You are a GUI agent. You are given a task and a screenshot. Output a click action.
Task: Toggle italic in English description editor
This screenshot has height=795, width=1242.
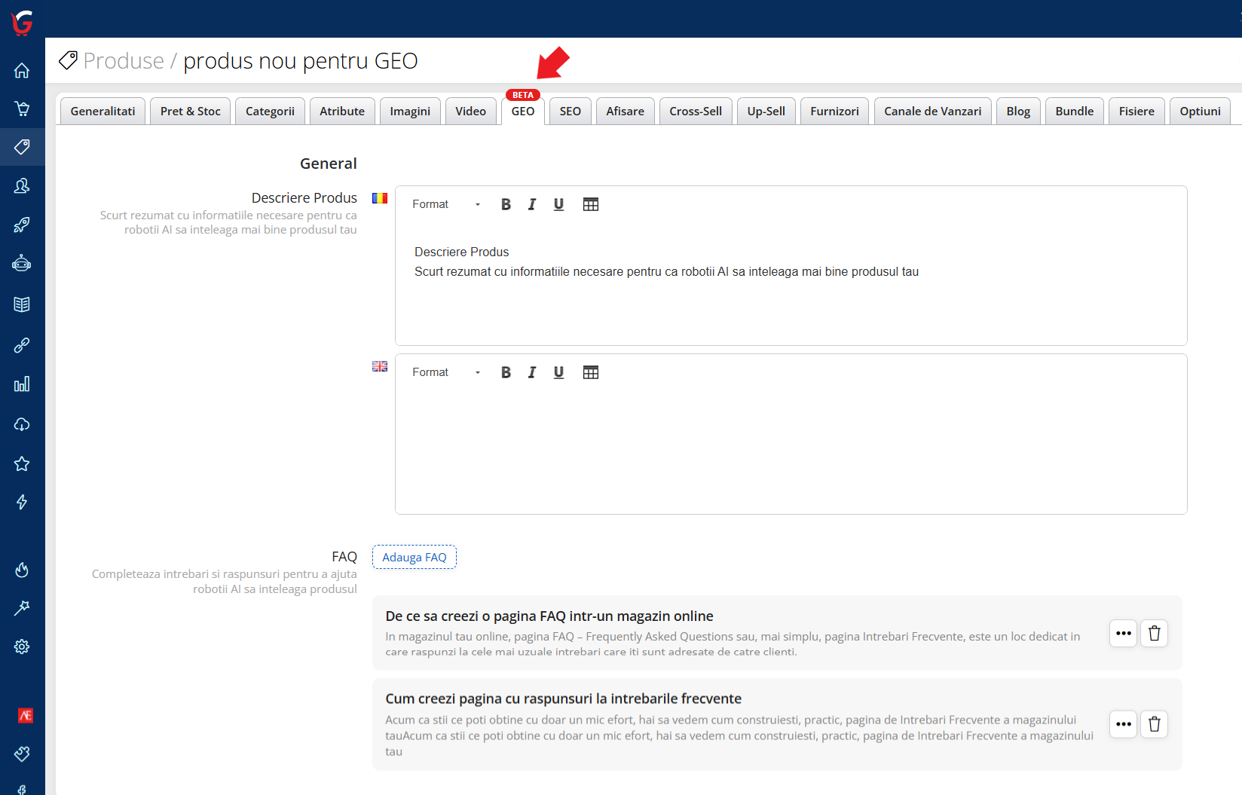(x=532, y=372)
